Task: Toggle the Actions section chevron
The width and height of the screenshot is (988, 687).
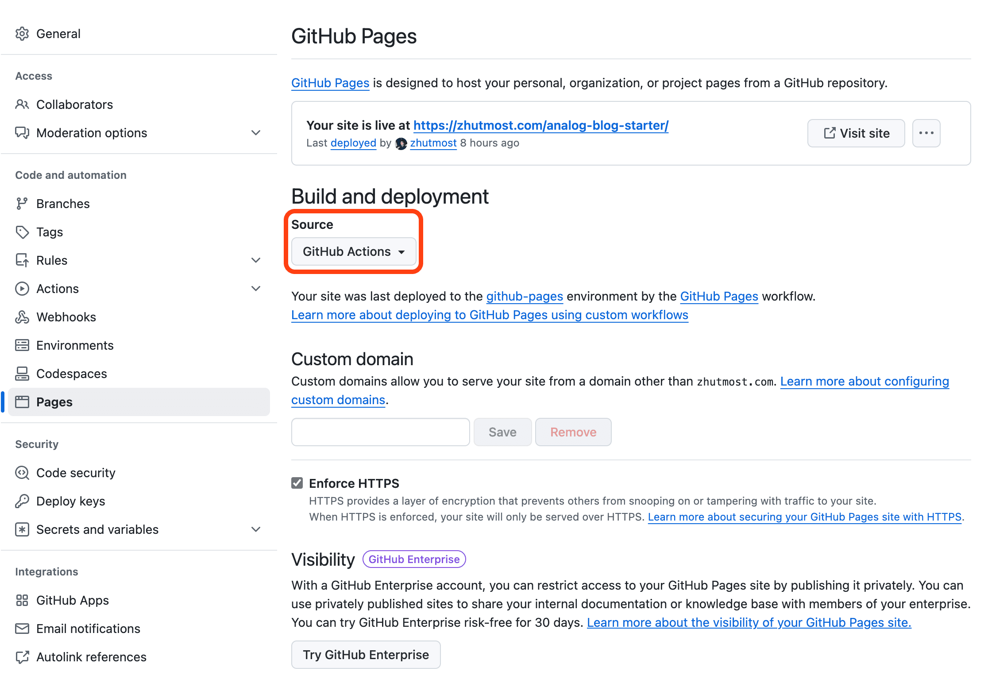Action: [x=256, y=288]
